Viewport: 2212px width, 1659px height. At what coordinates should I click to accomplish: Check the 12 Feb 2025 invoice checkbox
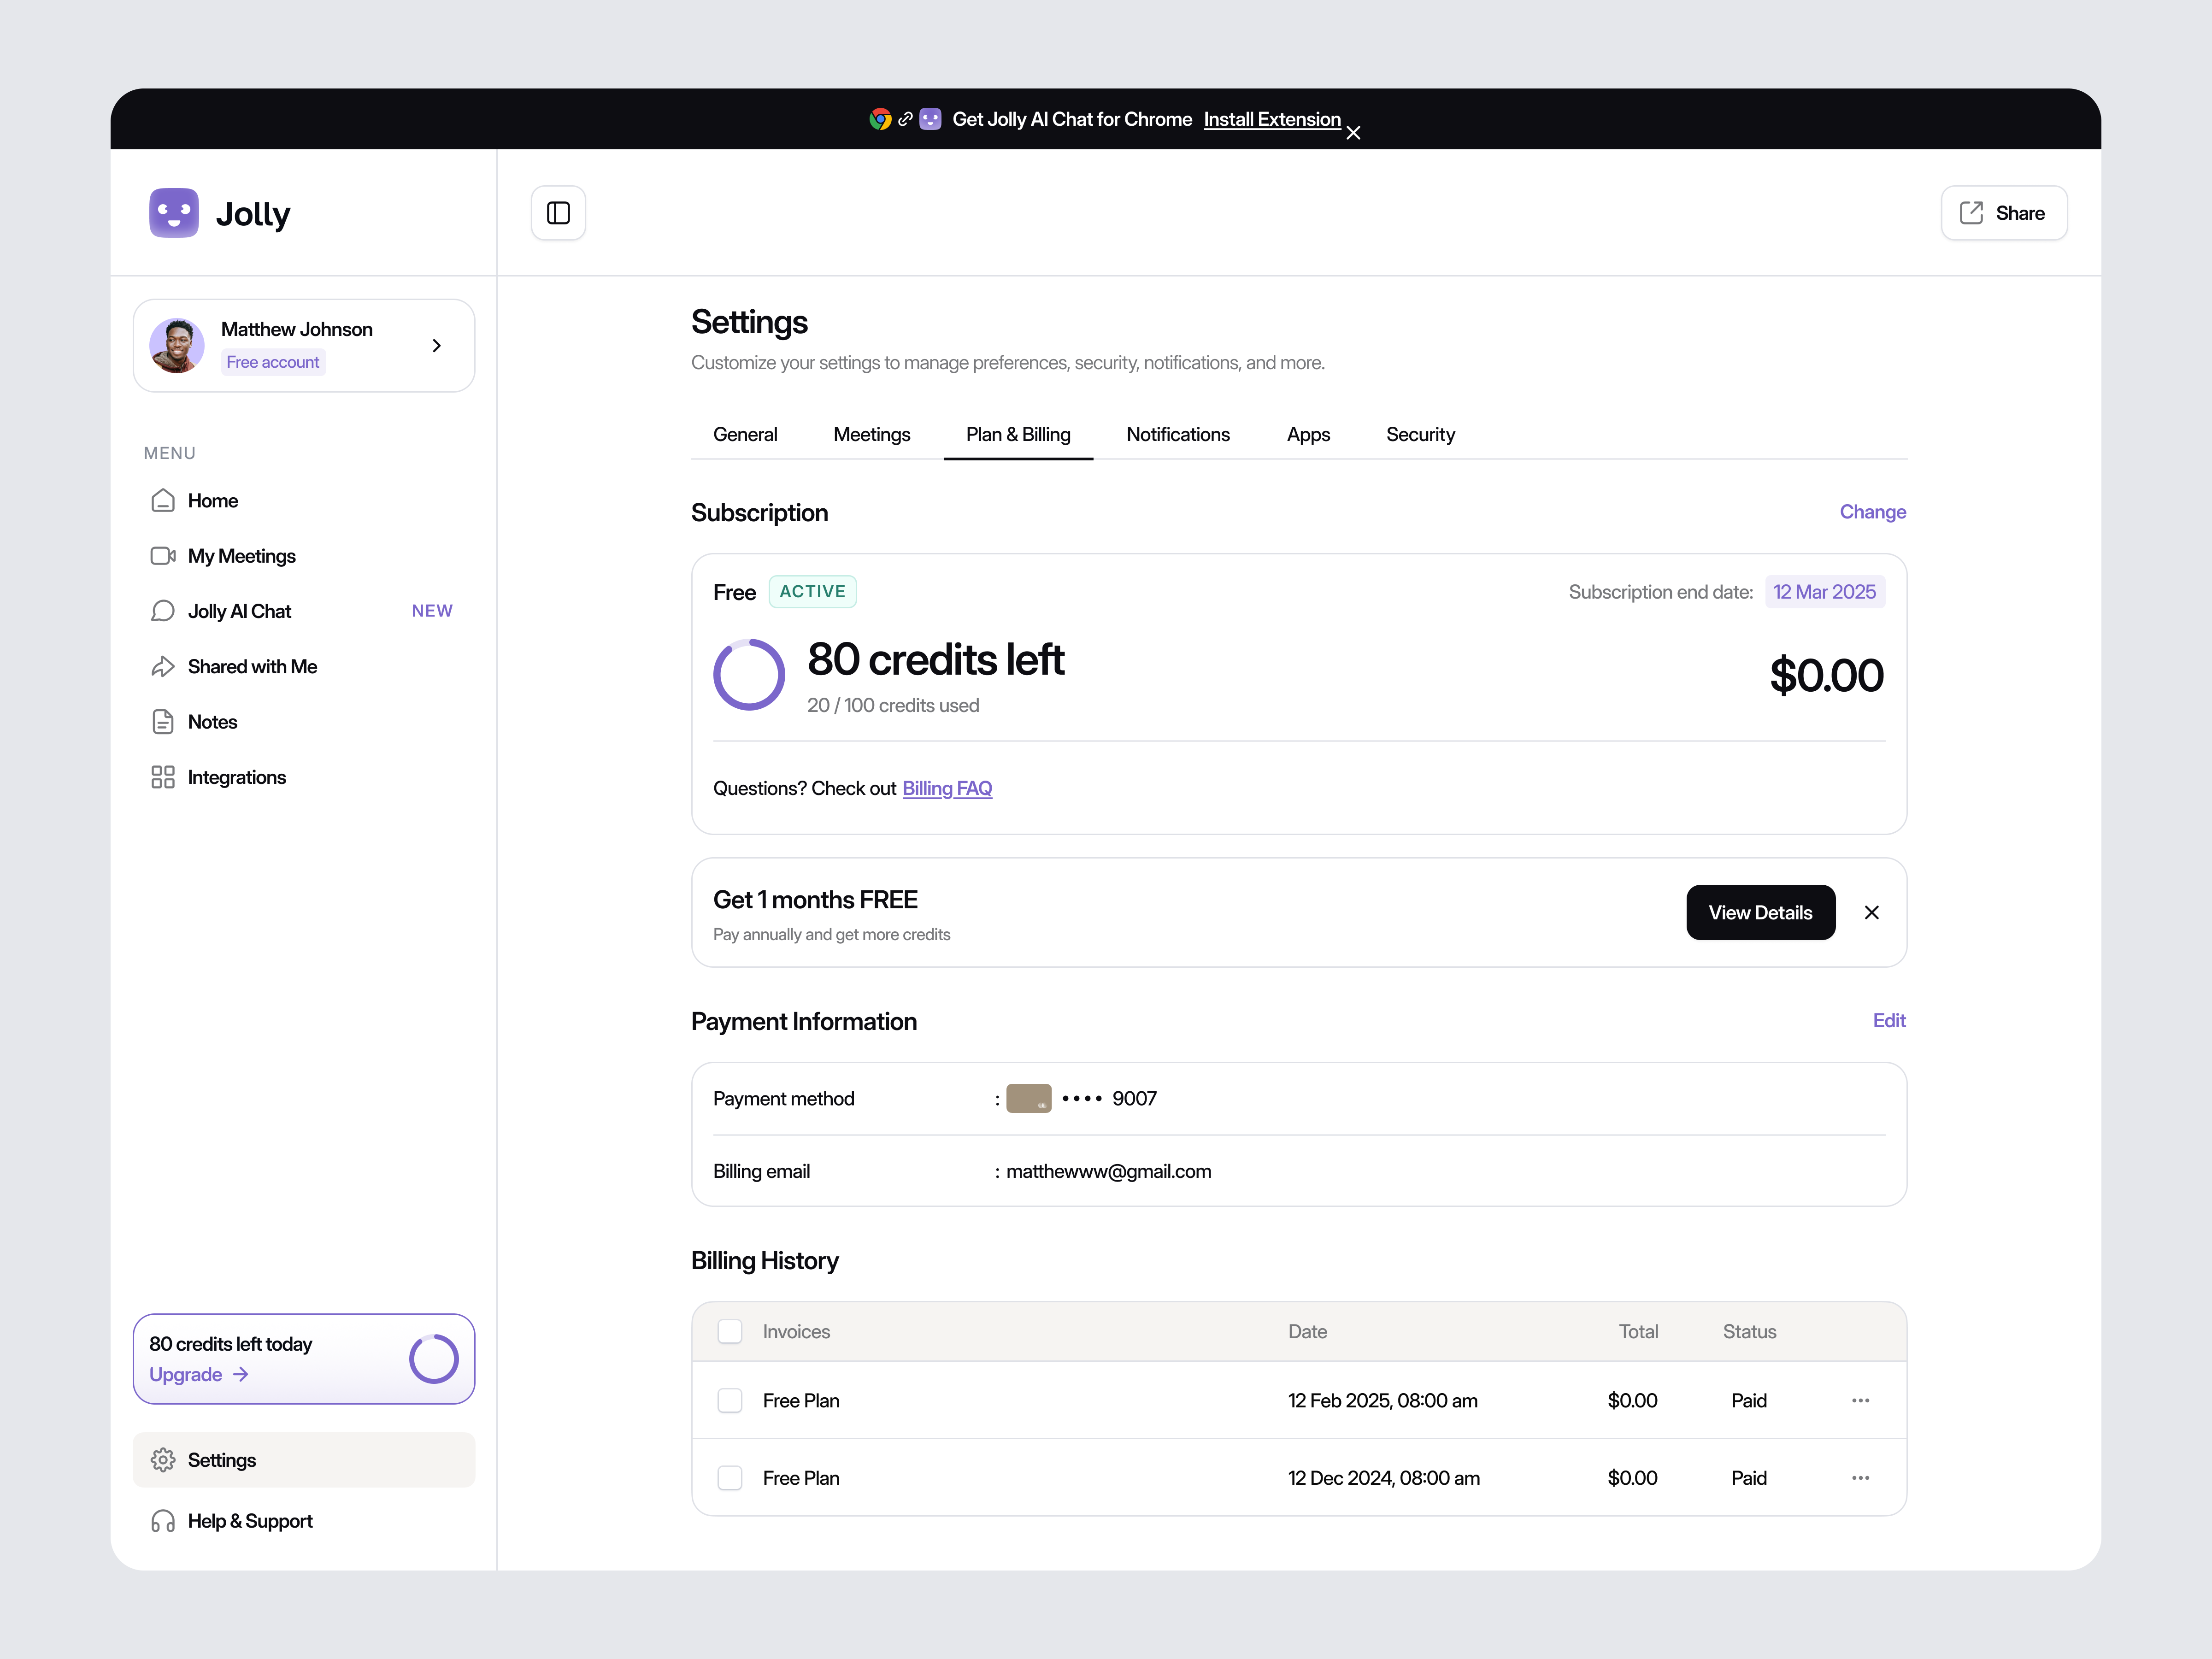tap(730, 1400)
